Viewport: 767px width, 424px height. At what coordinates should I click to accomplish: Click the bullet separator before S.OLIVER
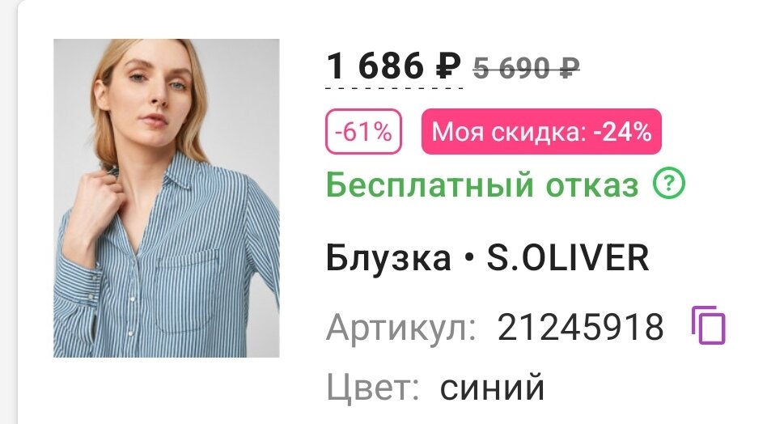(x=468, y=258)
